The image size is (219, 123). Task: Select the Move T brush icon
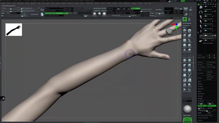[x=189, y=36]
